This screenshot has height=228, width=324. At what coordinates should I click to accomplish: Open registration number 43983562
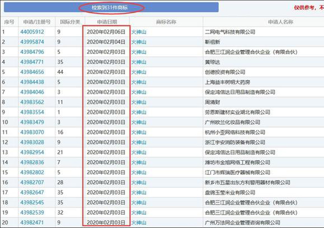(x=32, y=102)
